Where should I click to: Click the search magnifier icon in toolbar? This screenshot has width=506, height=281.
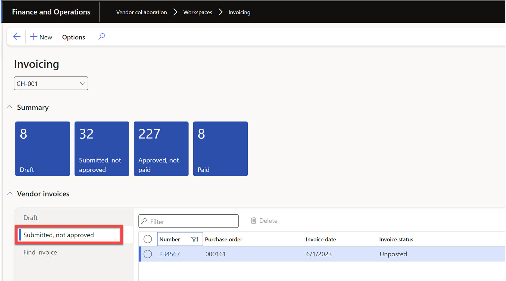pyautogui.click(x=101, y=37)
